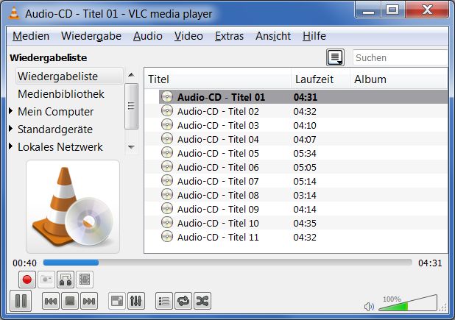Screen dimensions: 455x320
Task: Open the Wiedergabe menu
Action: (91, 36)
